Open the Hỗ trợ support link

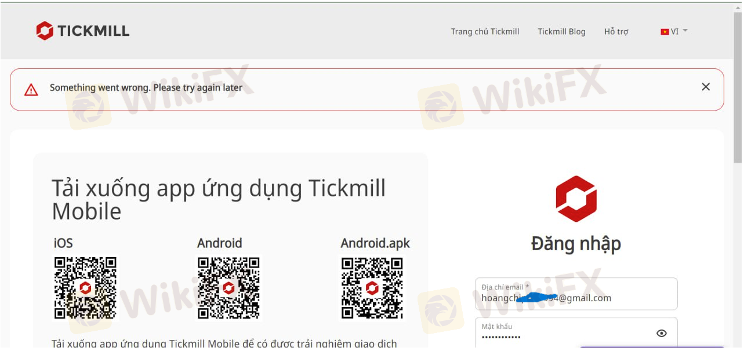616,32
